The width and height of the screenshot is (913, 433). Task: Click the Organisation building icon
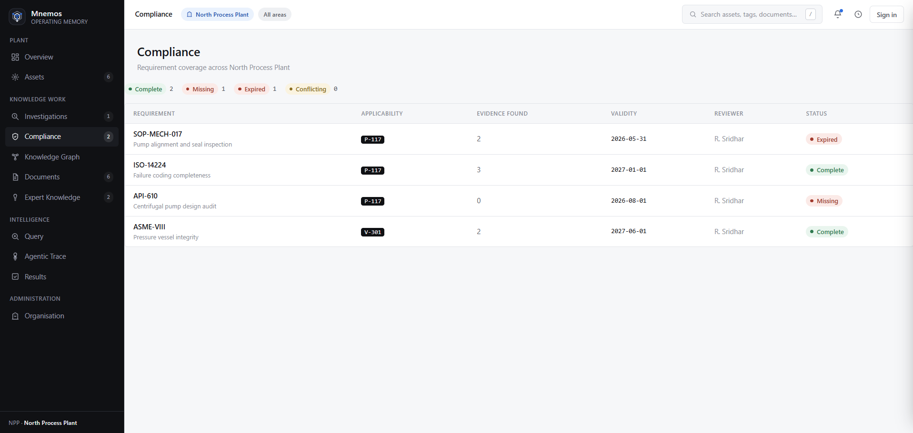click(x=15, y=316)
